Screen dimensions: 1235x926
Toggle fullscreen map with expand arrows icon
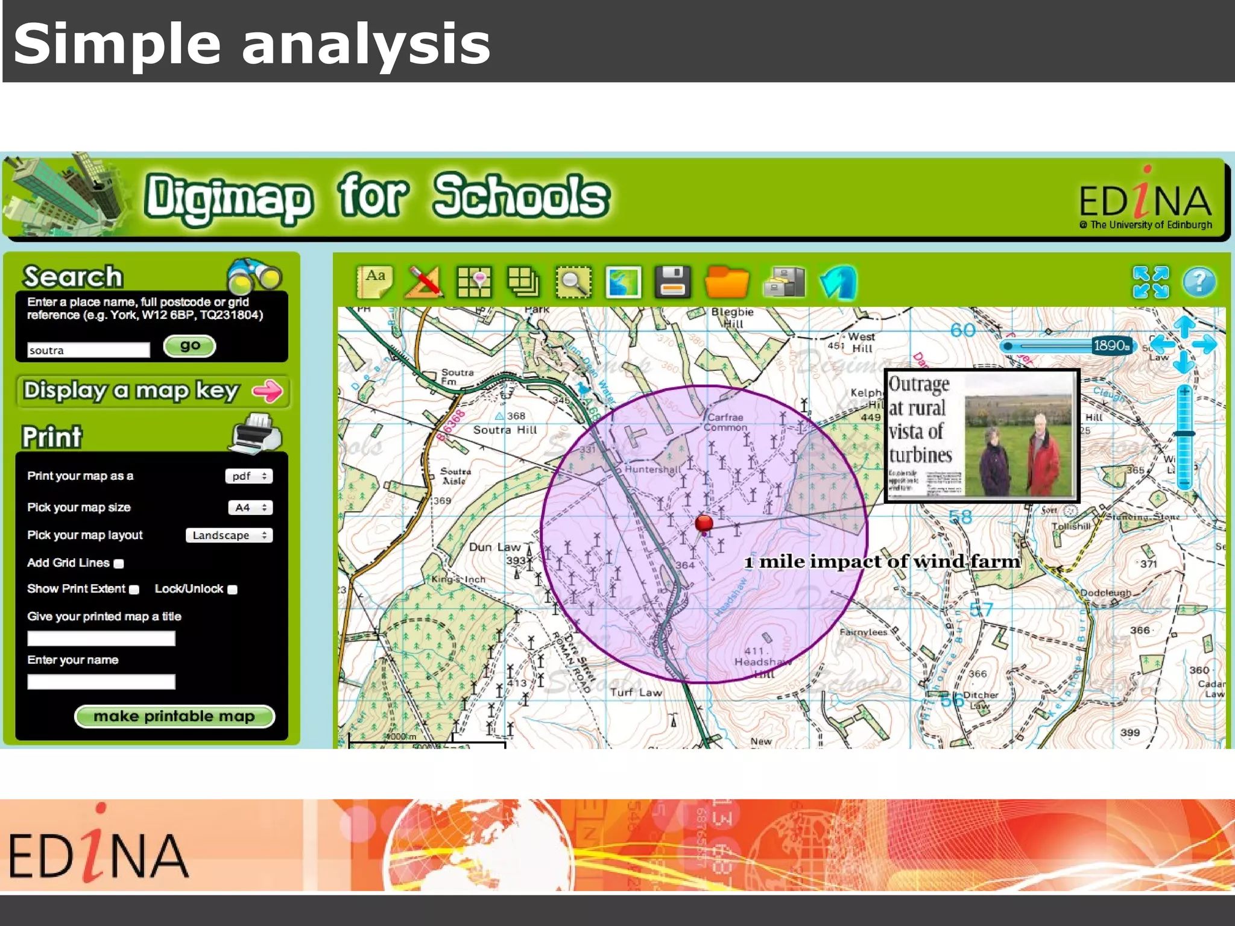click(1150, 282)
